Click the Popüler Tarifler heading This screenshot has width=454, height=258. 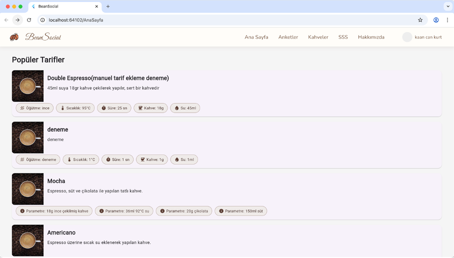coord(38,59)
